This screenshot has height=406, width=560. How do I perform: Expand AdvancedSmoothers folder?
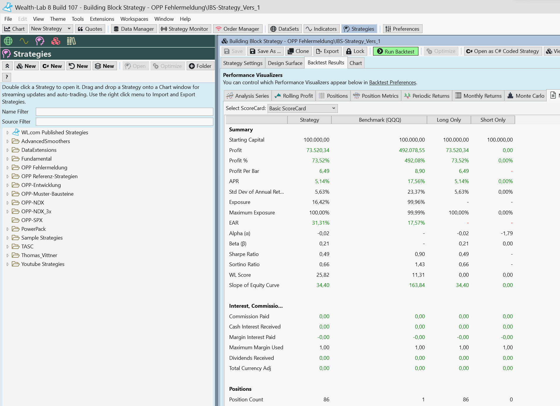(8, 141)
